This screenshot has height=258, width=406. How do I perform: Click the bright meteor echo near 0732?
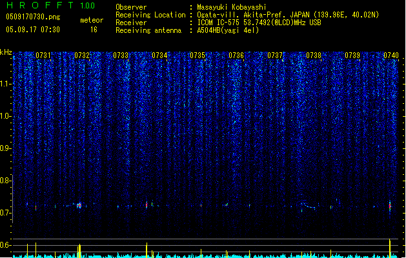[79, 206]
